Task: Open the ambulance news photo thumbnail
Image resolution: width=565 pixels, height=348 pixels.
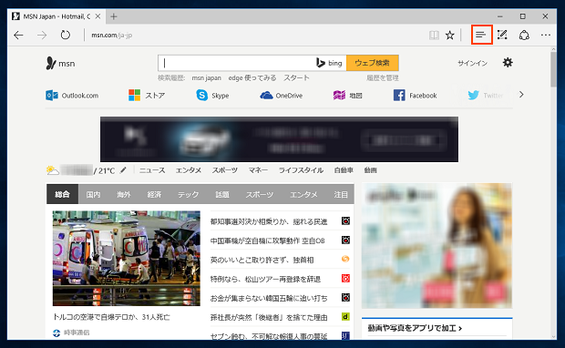Action: 126,259
